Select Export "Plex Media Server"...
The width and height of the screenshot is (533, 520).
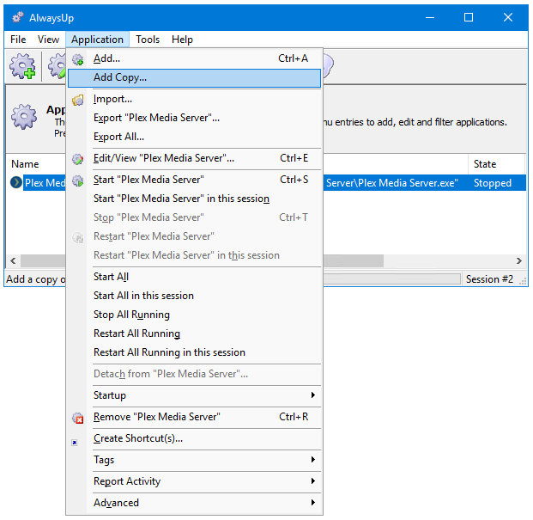195,118
